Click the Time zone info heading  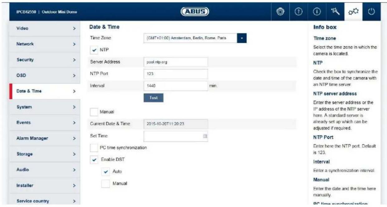(324, 38)
